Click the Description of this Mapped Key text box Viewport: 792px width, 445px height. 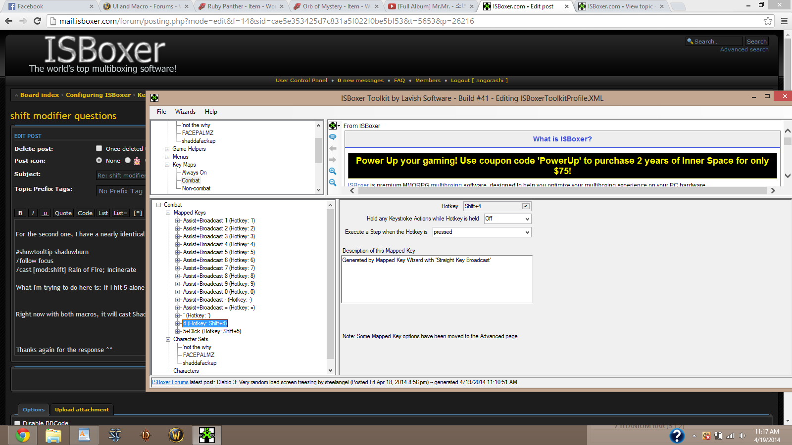(437, 279)
